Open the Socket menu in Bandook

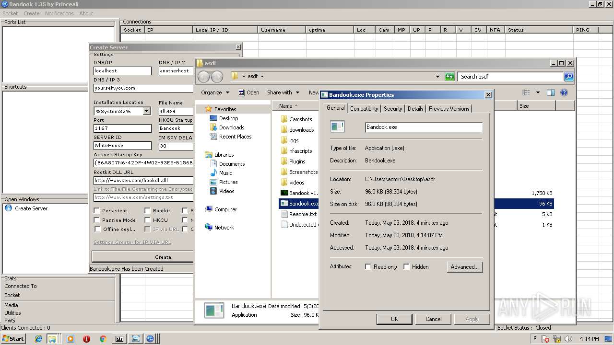[10, 13]
